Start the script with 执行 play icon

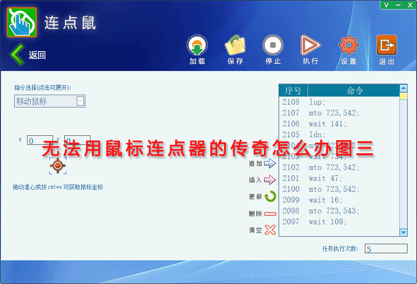(x=310, y=45)
